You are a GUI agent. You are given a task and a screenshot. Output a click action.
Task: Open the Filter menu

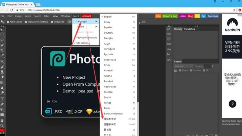(x=47, y=16)
